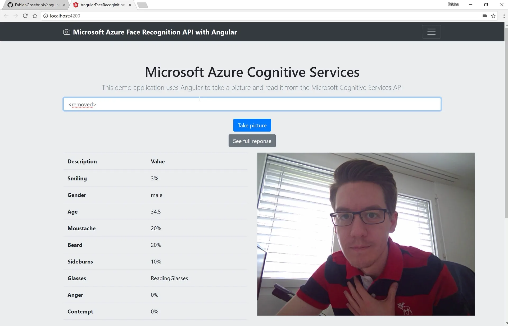The width and height of the screenshot is (508, 326).
Task: Click the male gender value
Action: pos(157,195)
